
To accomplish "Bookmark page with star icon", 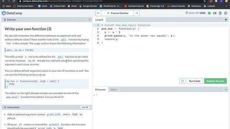I will tap(204, 1).
